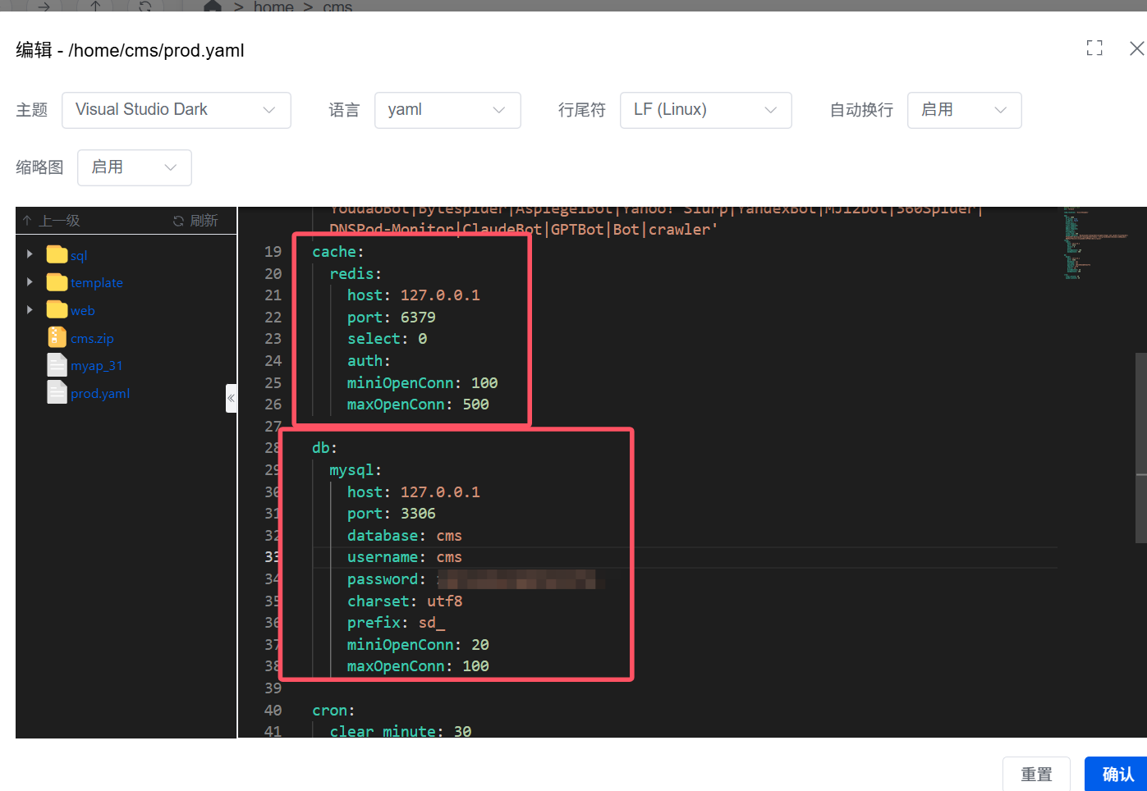The width and height of the screenshot is (1147, 791).
Task: Open the Visual Studio Dark theme dropdown
Action: coord(176,110)
